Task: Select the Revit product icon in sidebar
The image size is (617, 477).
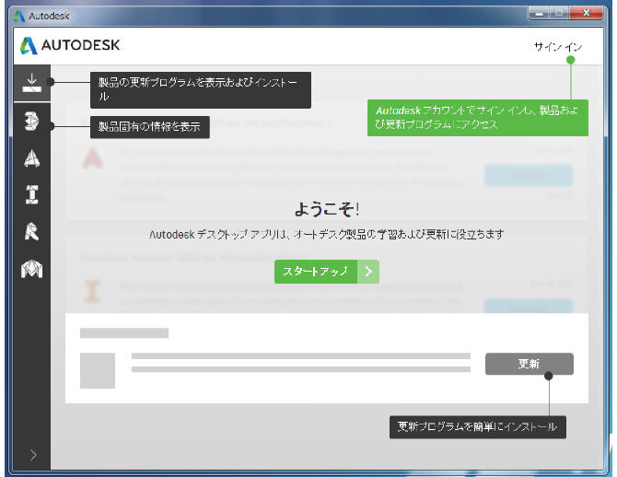Action: click(32, 231)
